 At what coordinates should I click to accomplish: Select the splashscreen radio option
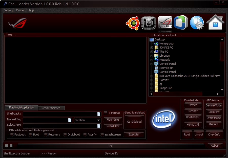pyautogui.click(x=102, y=134)
